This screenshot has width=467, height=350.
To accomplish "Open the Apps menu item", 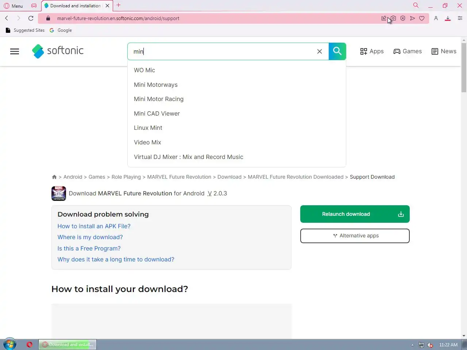I will pyautogui.click(x=372, y=51).
